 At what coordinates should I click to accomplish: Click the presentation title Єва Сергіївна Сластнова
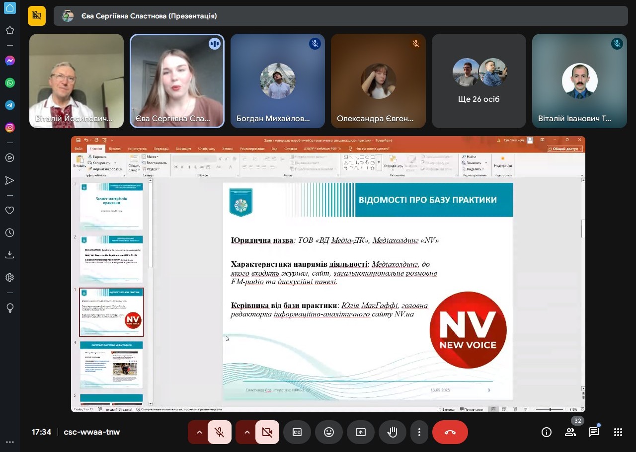149,16
